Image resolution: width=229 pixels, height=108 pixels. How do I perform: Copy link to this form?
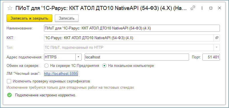coord(193,8)
